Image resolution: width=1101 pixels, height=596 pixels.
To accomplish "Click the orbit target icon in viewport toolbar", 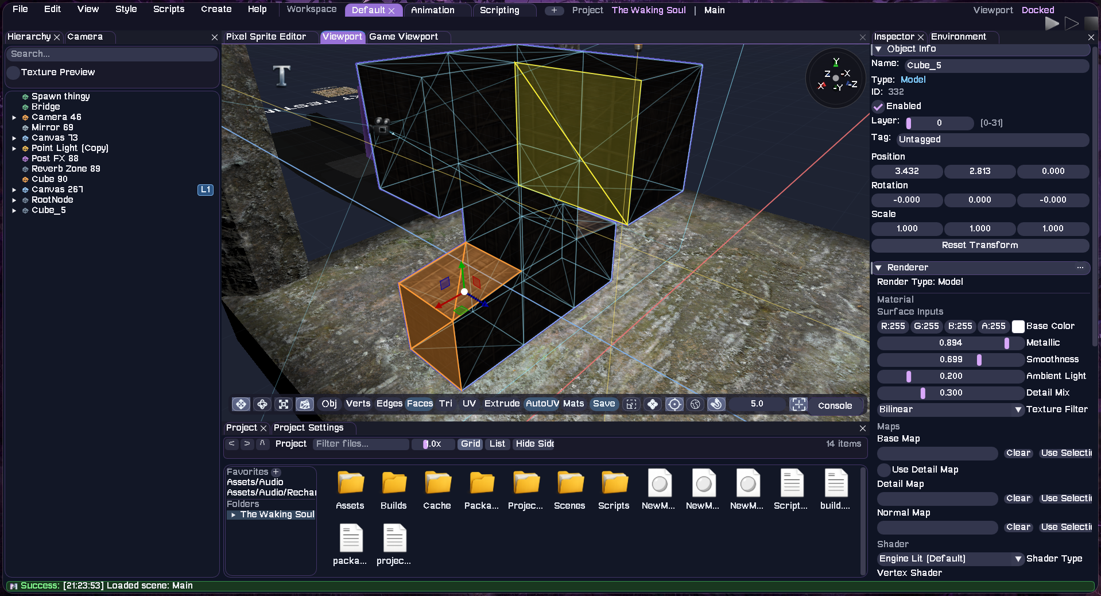I will pos(674,404).
